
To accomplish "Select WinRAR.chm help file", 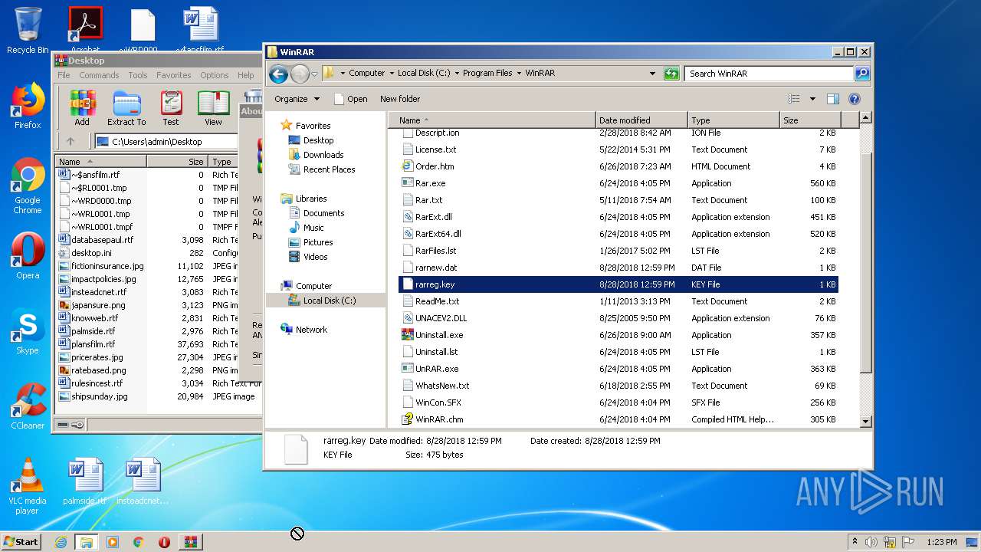I will (619, 419).
